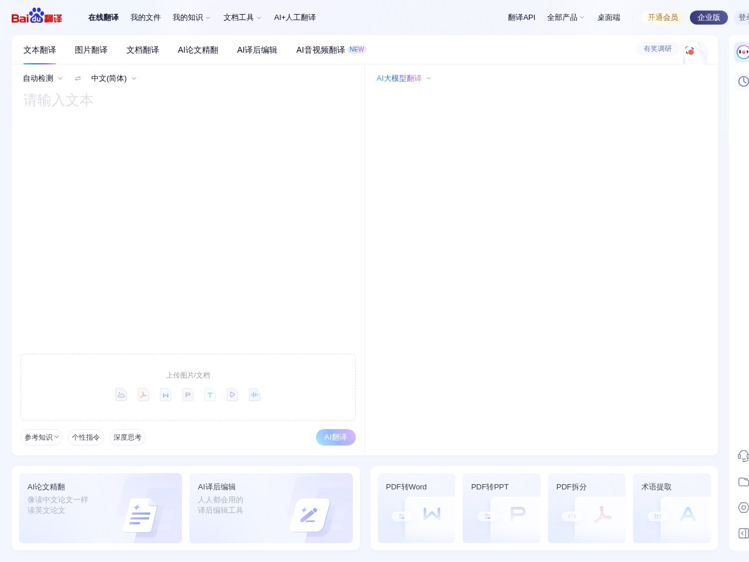Select the audio upload icon

coord(255,395)
